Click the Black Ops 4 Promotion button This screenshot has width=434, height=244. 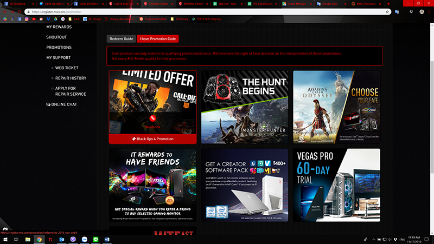[x=153, y=139]
